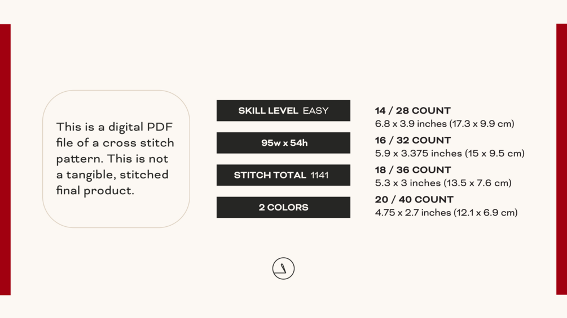Click the SKILL LEVEL EASY banner
This screenshot has width=567, height=318.
[283, 111]
